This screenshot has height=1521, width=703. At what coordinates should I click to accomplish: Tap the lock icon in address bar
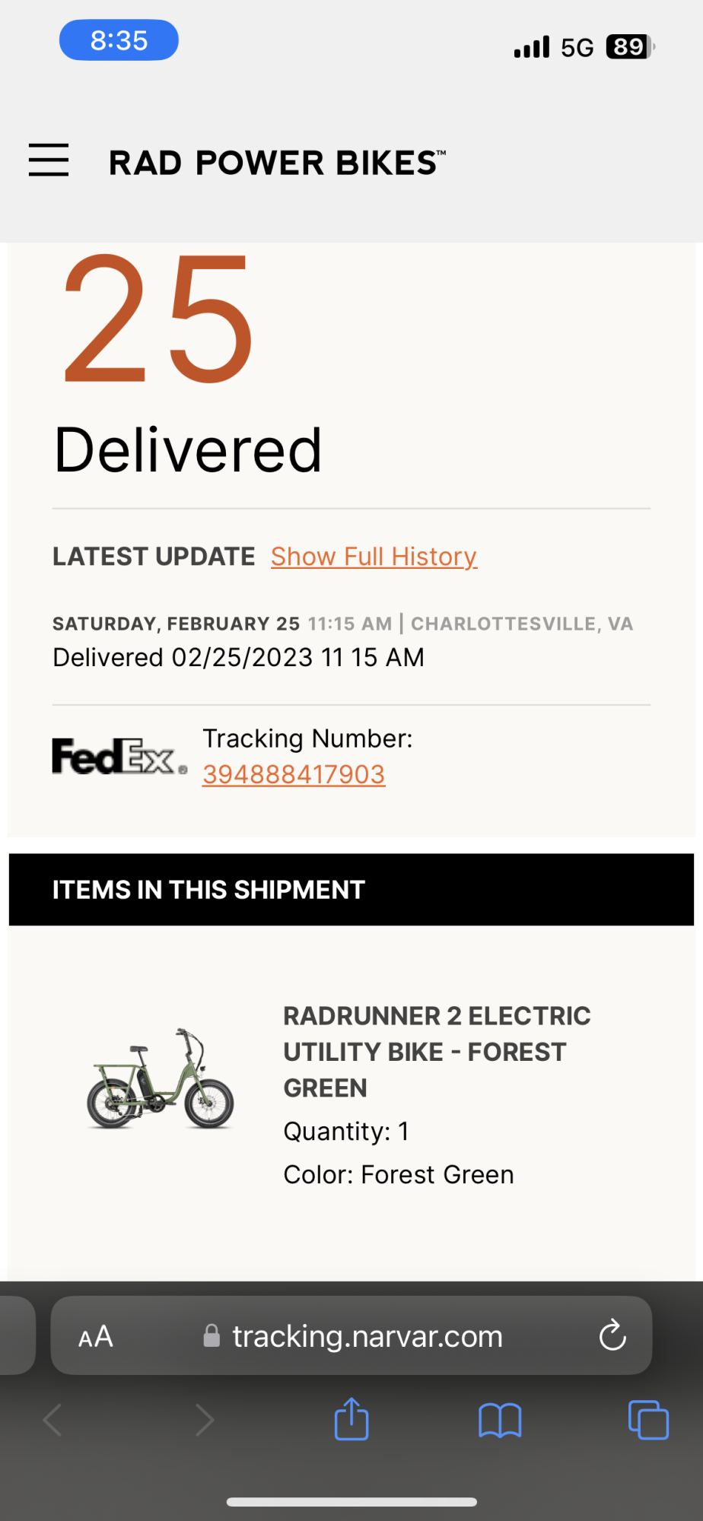212,1336
